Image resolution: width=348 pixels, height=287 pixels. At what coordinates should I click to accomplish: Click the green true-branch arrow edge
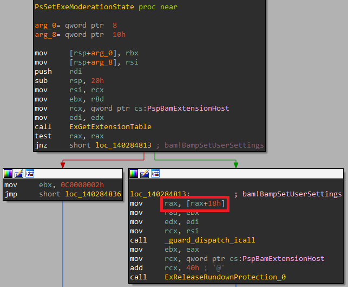pos(195,160)
